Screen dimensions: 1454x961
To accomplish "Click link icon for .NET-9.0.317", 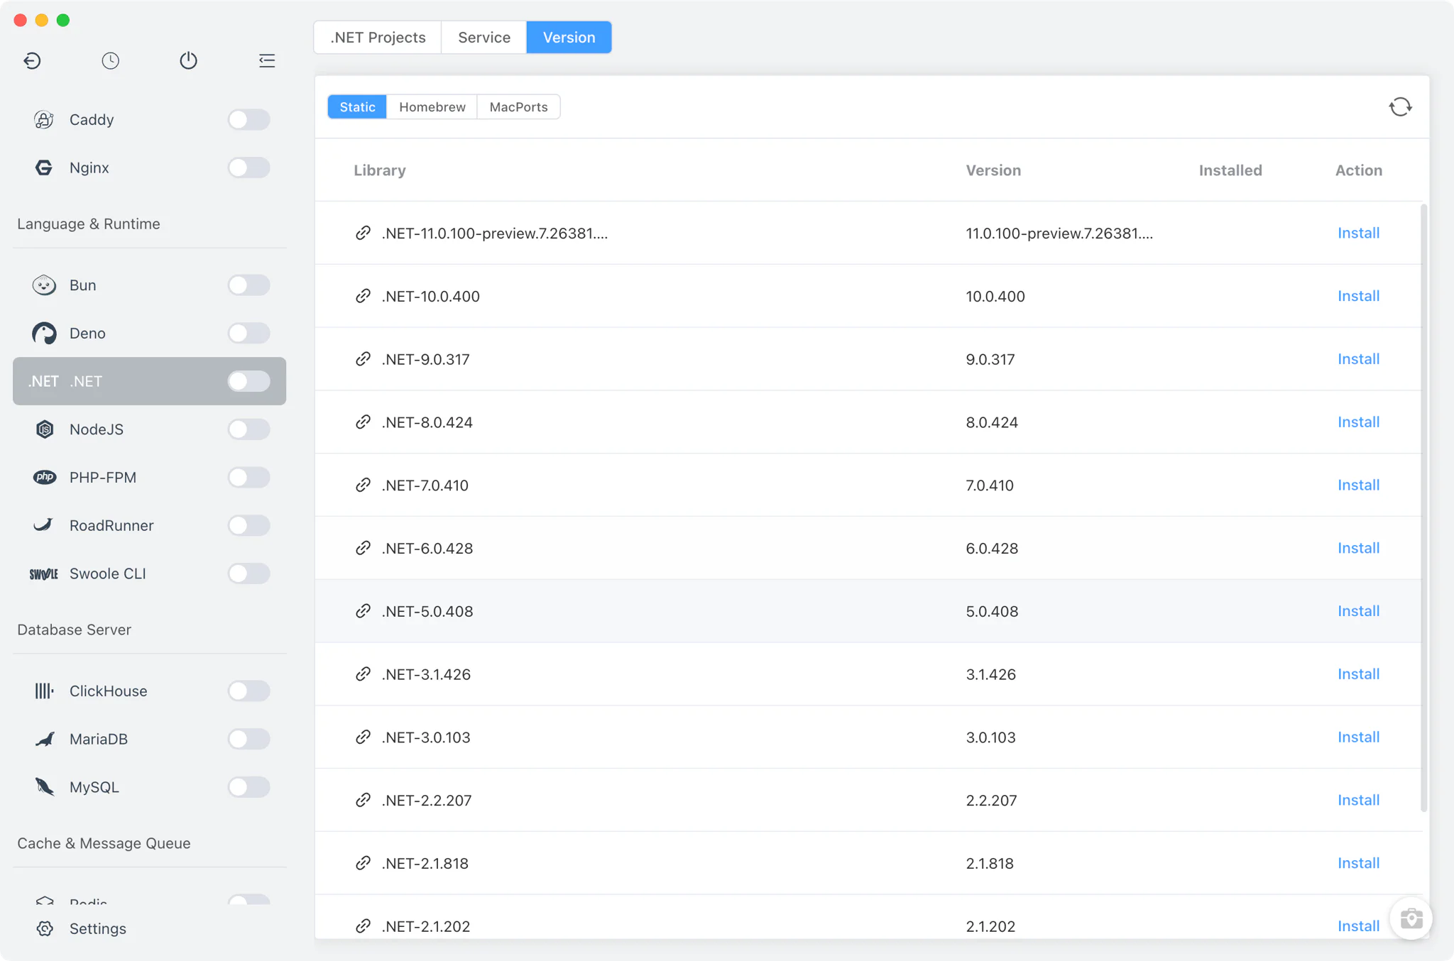I will click(363, 359).
